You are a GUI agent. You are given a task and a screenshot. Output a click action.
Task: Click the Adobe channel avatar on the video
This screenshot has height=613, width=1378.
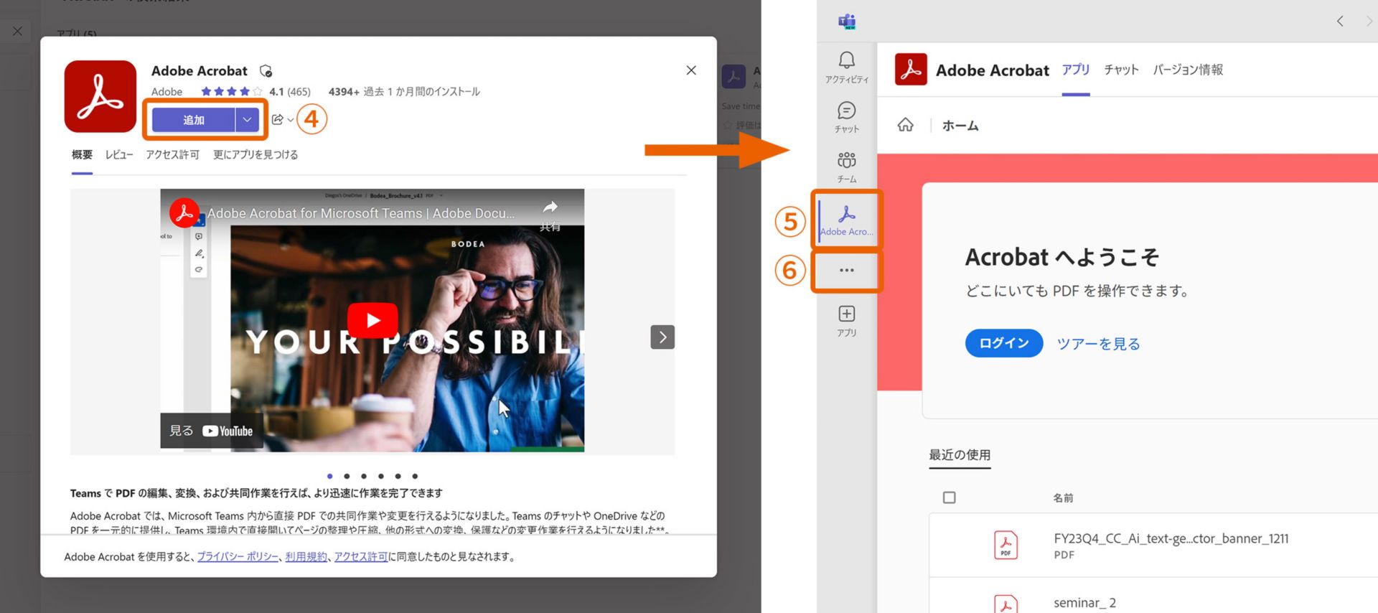pos(184,212)
